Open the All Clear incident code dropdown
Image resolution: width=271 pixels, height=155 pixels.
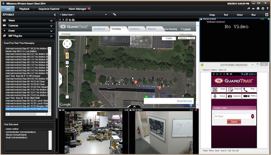pos(252,116)
